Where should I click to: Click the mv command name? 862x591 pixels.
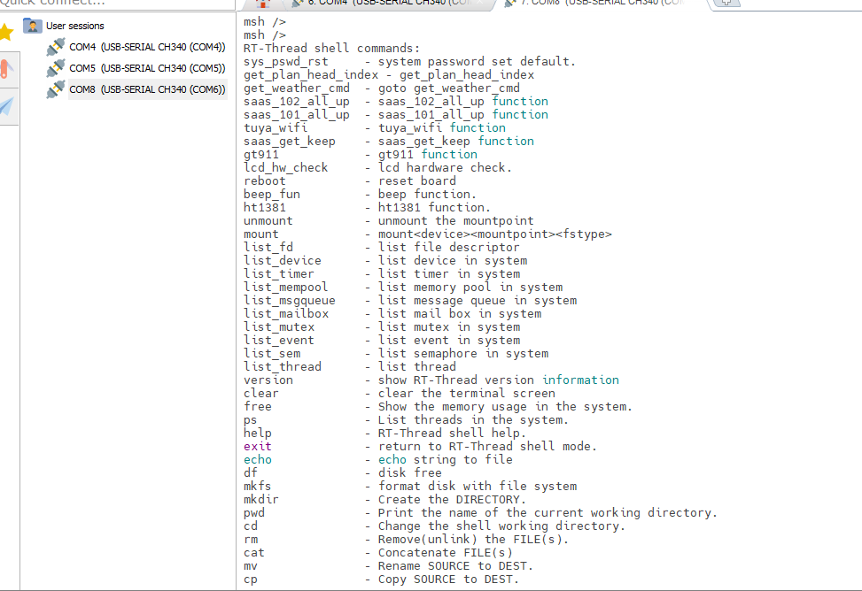250,565
